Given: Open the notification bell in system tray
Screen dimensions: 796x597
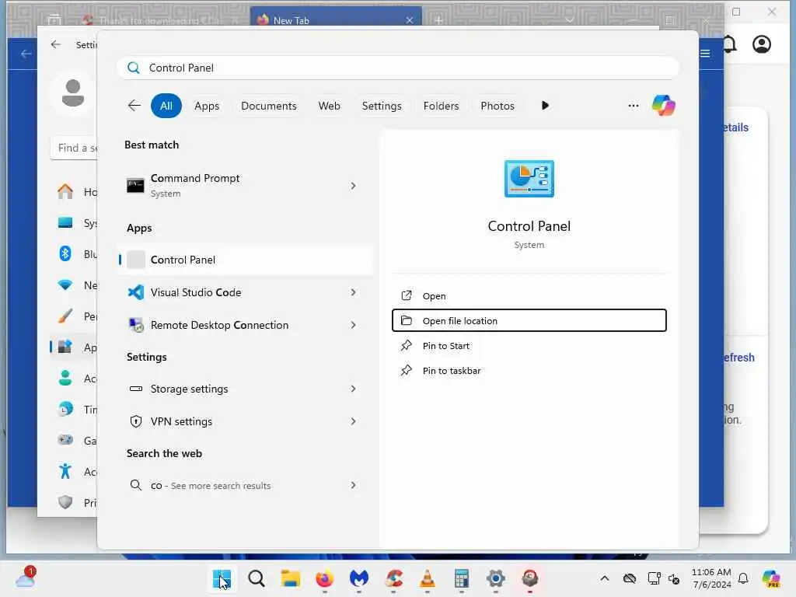Looking at the screenshot, I should point(743,578).
